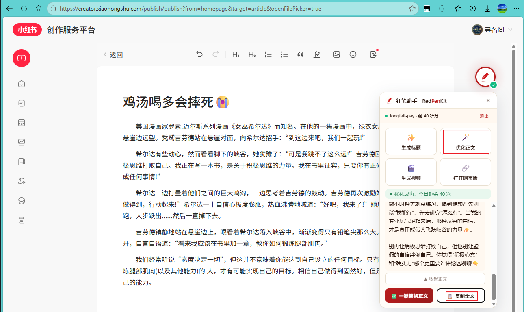The image size is (524, 312).
Task: Click 退出 link in RedPenKit panel
Action: tap(484, 116)
